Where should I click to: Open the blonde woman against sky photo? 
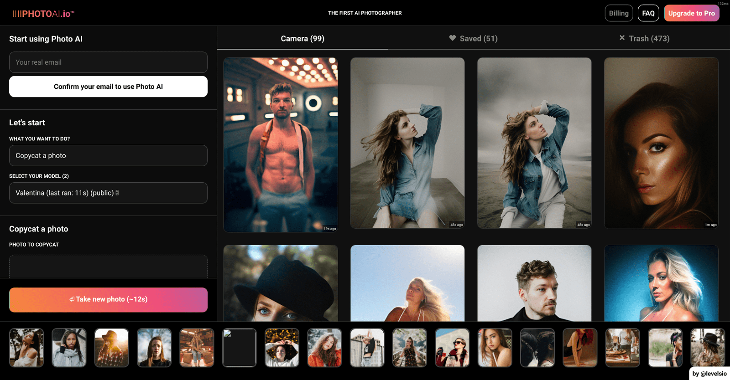pos(407,283)
